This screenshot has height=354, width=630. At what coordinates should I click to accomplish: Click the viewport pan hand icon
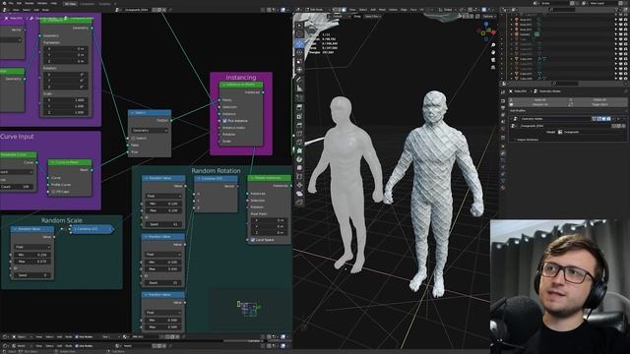coord(493,52)
